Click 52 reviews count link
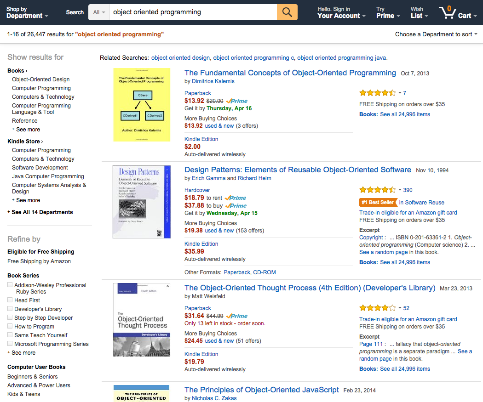Viewport: 483px width, 402px height. (x=406, y=308)
